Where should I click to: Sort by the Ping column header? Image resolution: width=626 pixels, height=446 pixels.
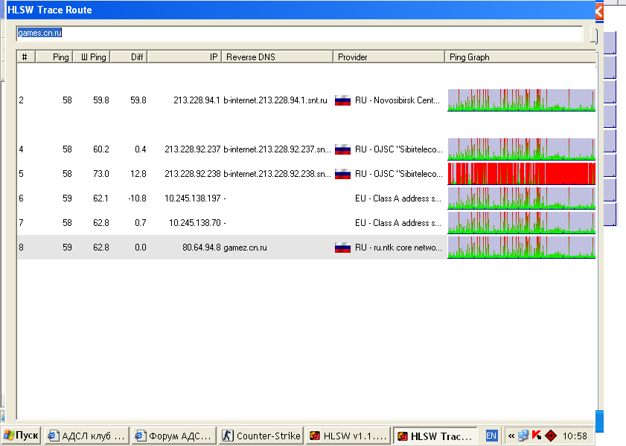click(x=54, y=57)
